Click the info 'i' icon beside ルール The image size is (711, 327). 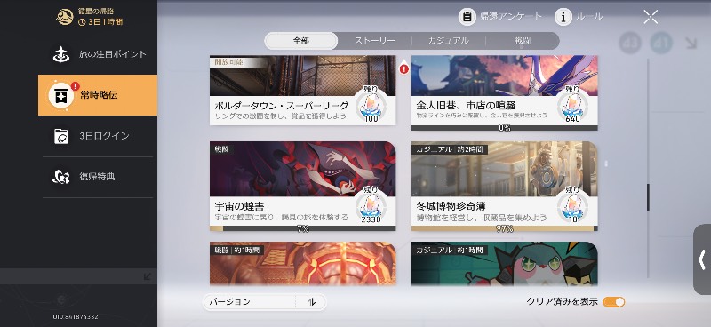563,17
